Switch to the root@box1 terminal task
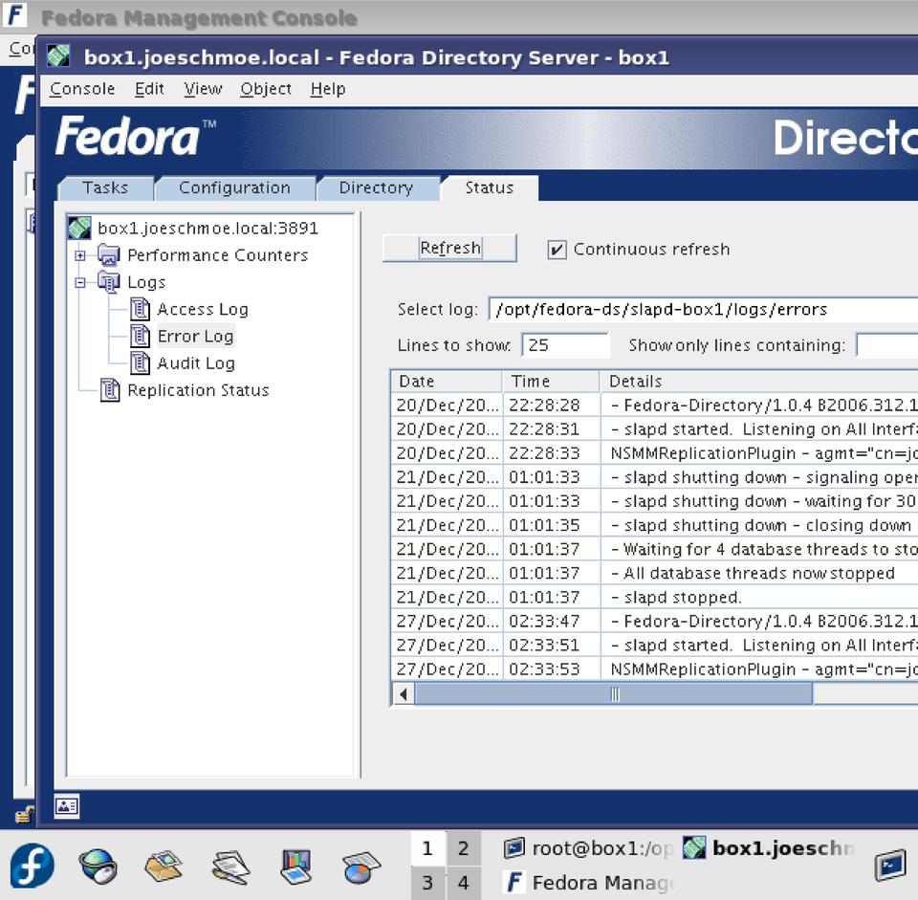The image size is (918, 900). 590,848
